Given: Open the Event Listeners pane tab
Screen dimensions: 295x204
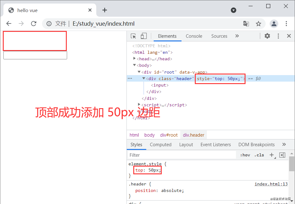Looking at the screenshot, I should 216,145.
